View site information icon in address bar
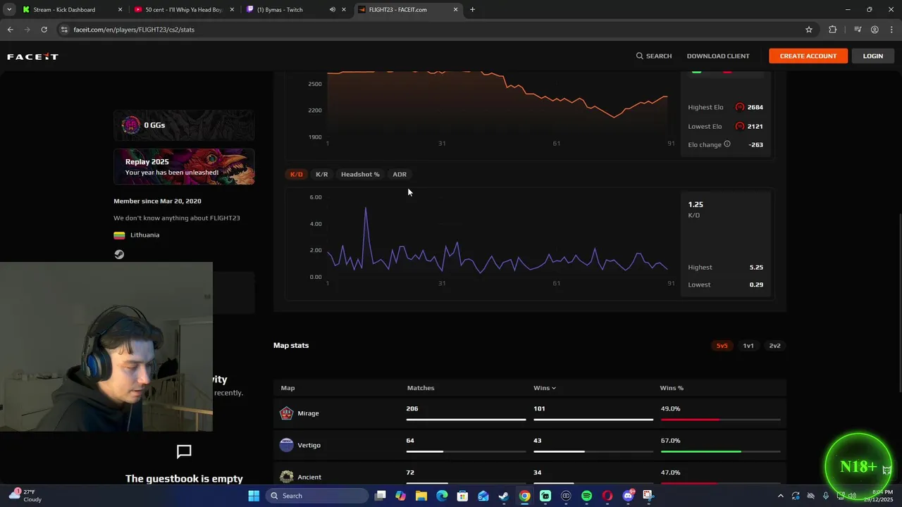Image resolution: width=902 pixels, height=507 pixels. click(x=65, y=30)
